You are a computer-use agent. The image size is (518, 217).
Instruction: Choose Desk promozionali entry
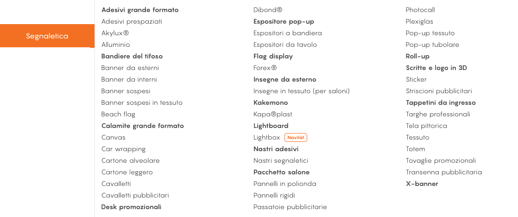(x=132, y=207)
